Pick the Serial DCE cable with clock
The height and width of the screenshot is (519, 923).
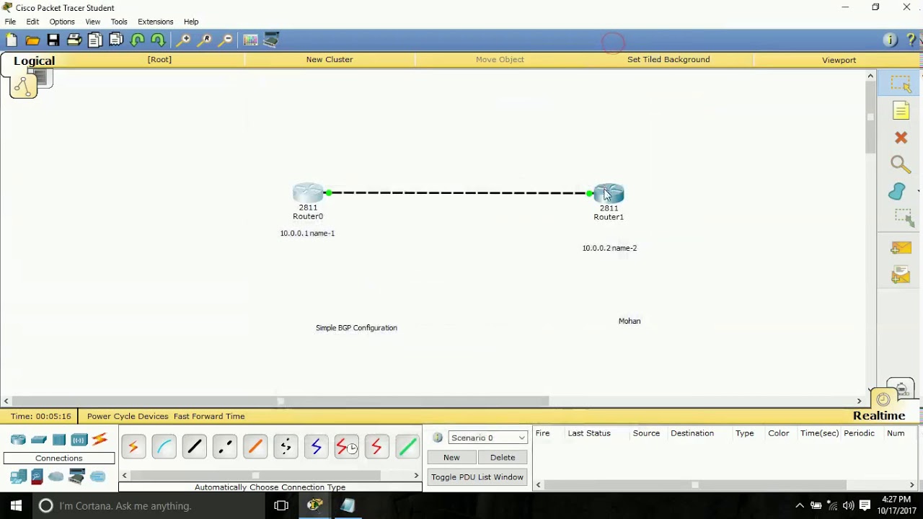(346, 448)
